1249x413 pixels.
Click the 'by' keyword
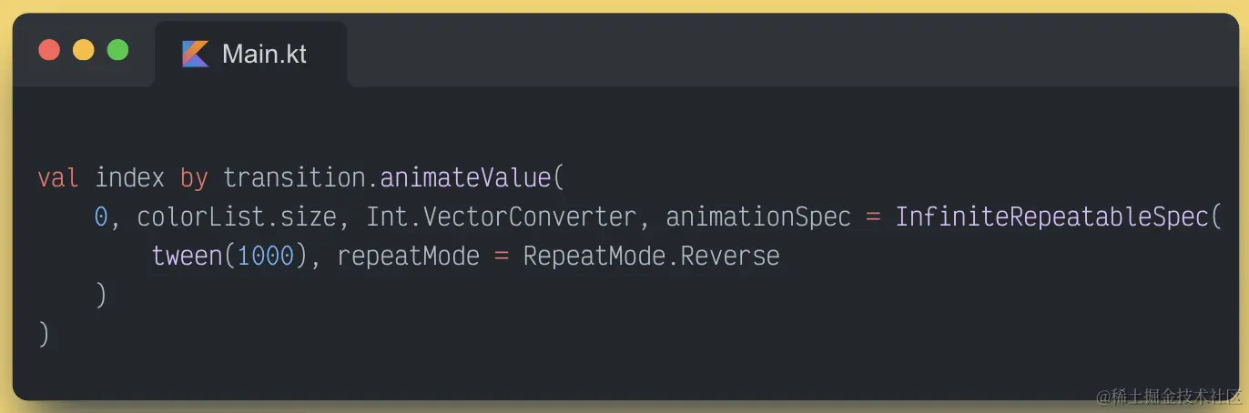tap(194, 178)
